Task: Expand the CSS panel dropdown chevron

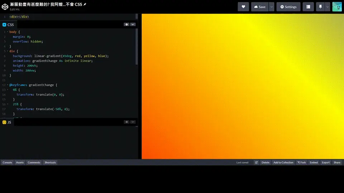Action: (x=133, y=25)
